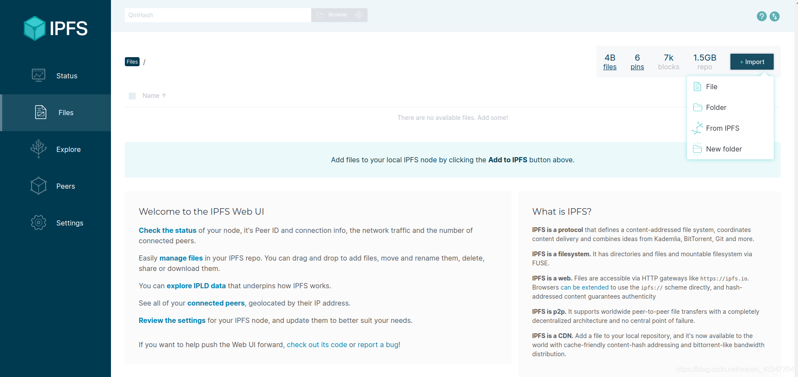798x377 pixels.
Task: Open the Explore tree icon in sidebar
Action: pyautogui.click(x=39, y=149)
